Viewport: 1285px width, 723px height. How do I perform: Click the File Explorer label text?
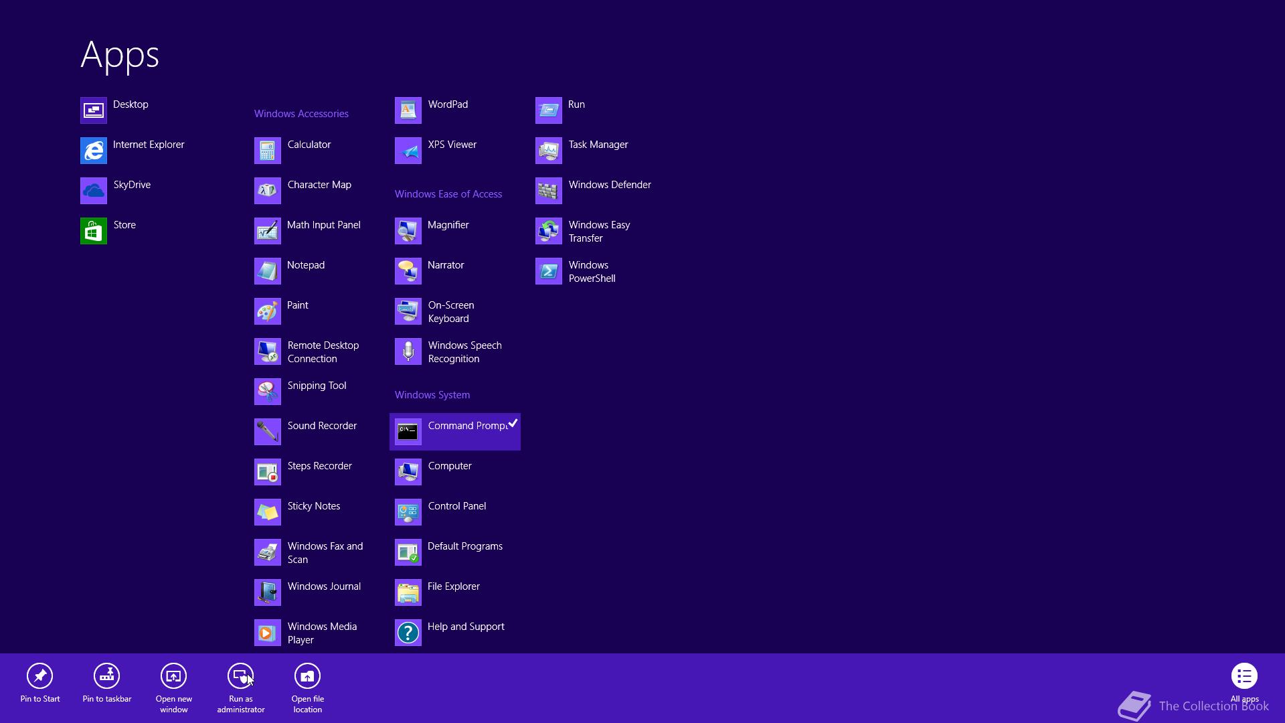(454, 586)
